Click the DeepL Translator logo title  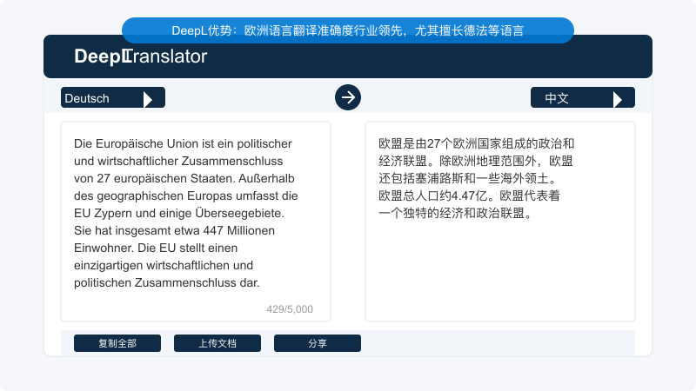click(x=140, y=56)
